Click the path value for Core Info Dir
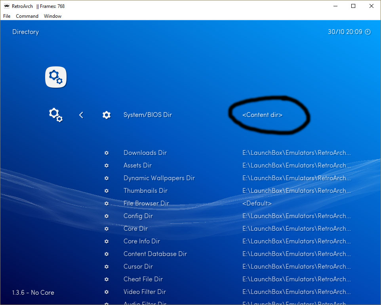 point(296,241)
